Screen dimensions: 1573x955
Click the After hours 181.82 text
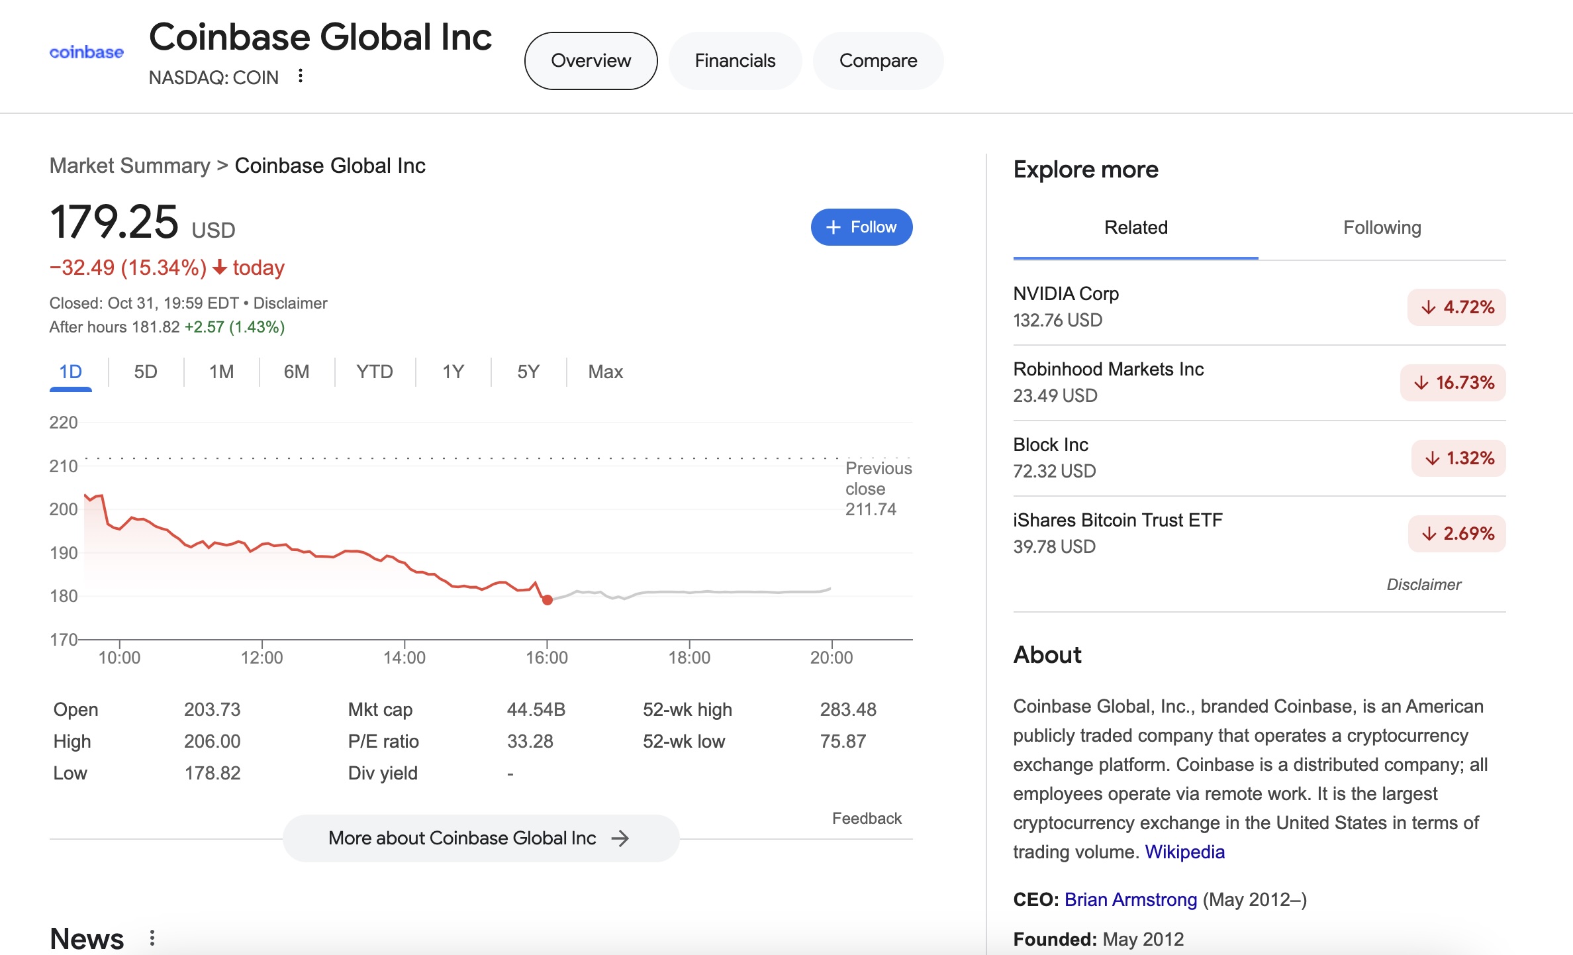coord(115,327)
